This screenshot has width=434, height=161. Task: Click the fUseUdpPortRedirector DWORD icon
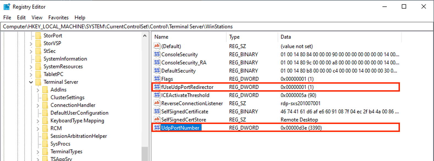tap(157, 87)
